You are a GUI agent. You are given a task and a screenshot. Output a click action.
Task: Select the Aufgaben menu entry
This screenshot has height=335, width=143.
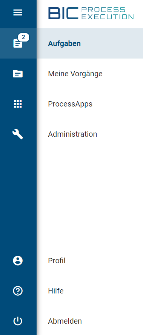(x=64, y=43)
